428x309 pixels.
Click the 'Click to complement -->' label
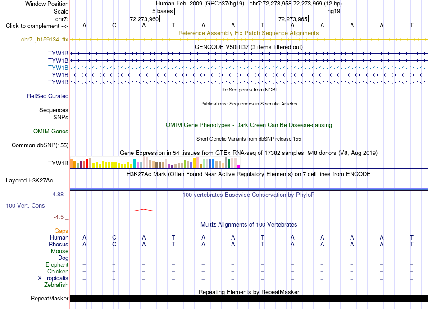coord(37,26)
